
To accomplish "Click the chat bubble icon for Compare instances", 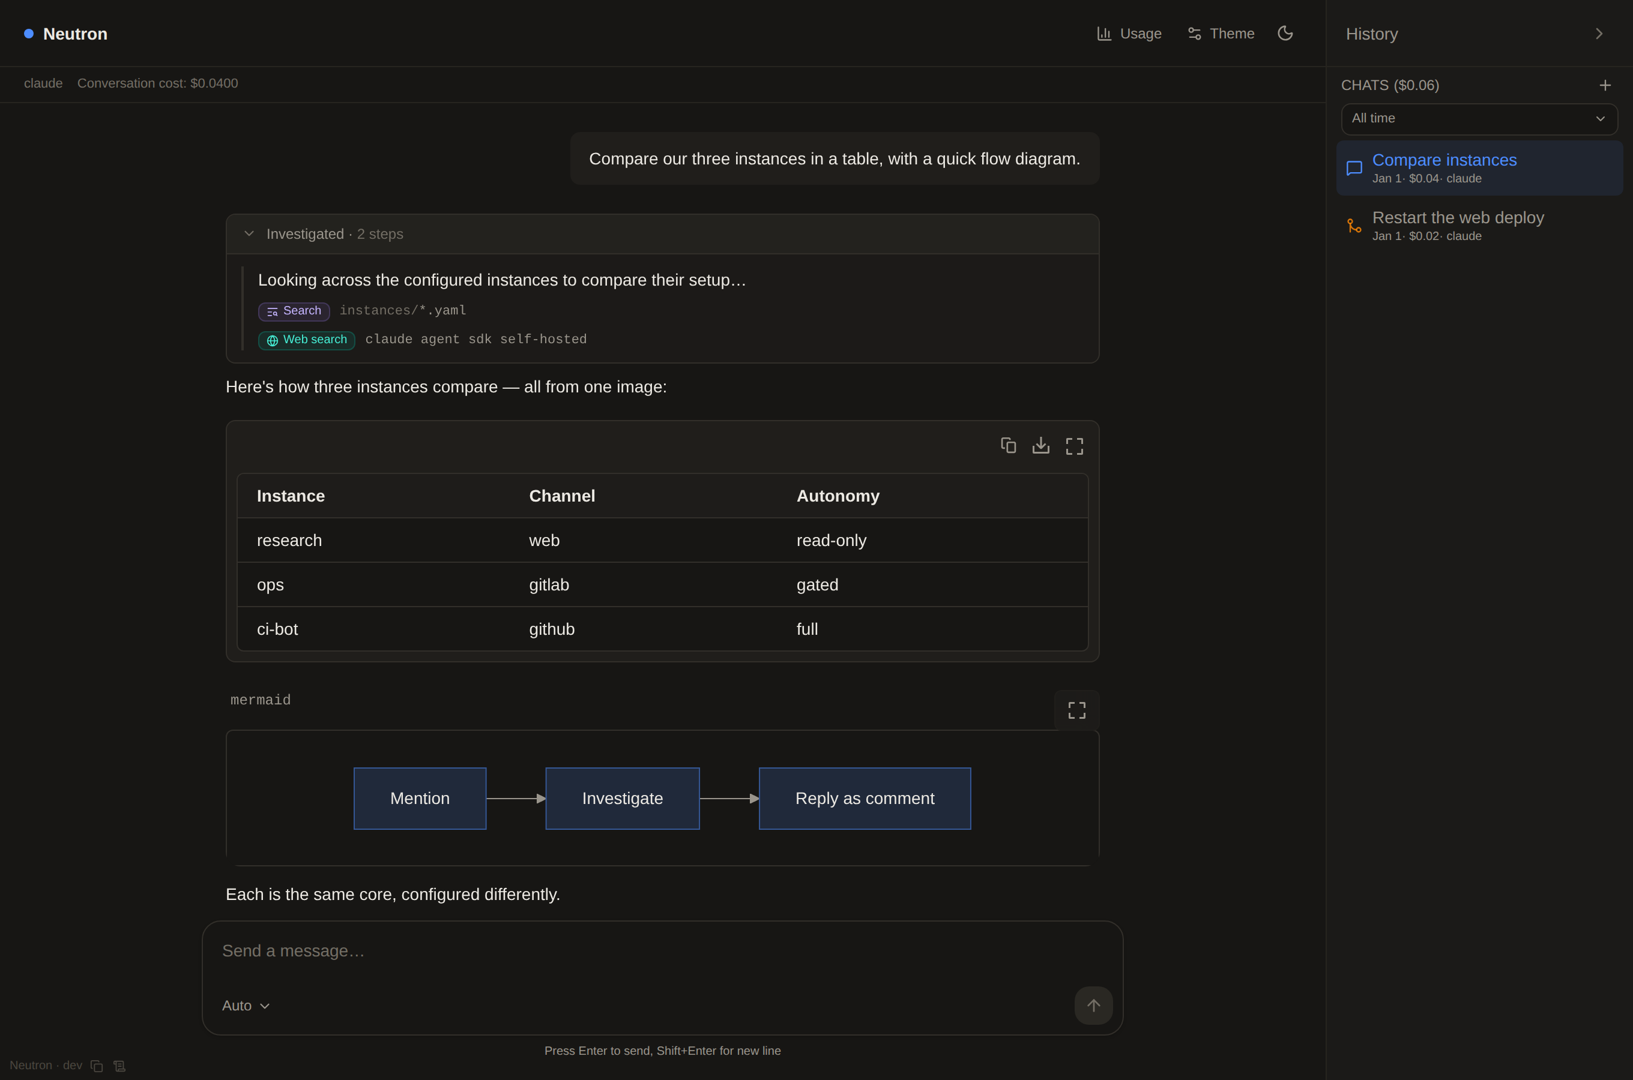I will click(x=1354, y=168).
